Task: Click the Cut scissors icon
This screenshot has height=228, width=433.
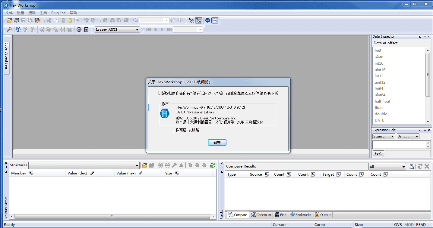Action: (49, 20)
